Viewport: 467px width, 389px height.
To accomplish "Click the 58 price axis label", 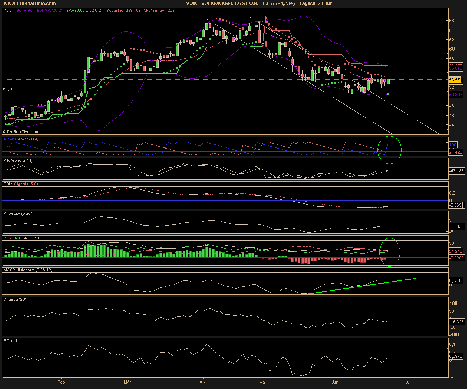I will coord(452,59).
